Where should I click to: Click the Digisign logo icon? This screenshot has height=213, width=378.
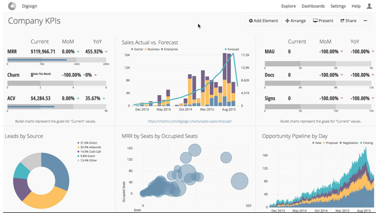(x=10, y=6)
